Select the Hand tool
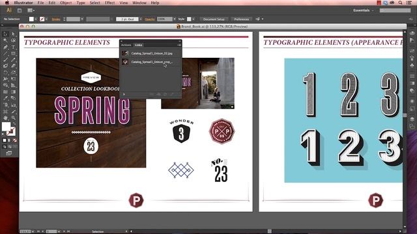 click(5, 118)
